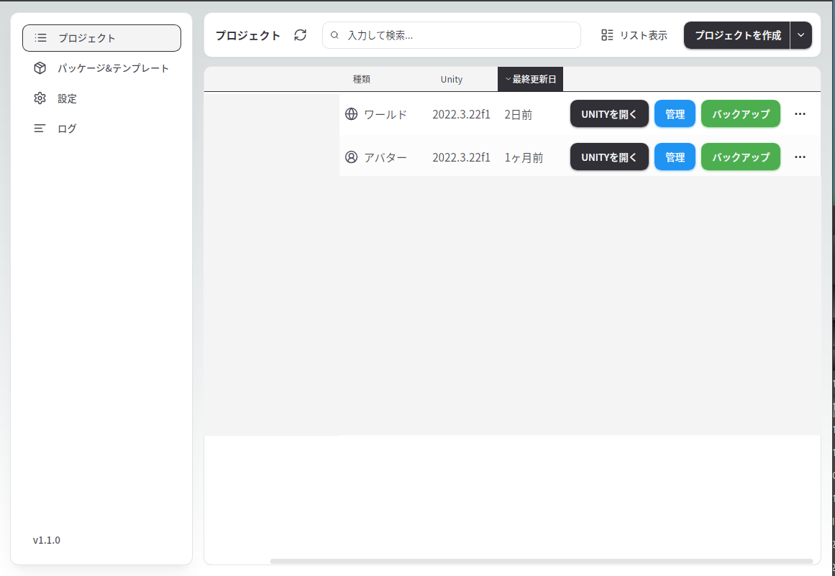Click the horizontal scrollbar at bottom
The height and width of the screenshot is (576, 835).
click(x=541, y=561)
